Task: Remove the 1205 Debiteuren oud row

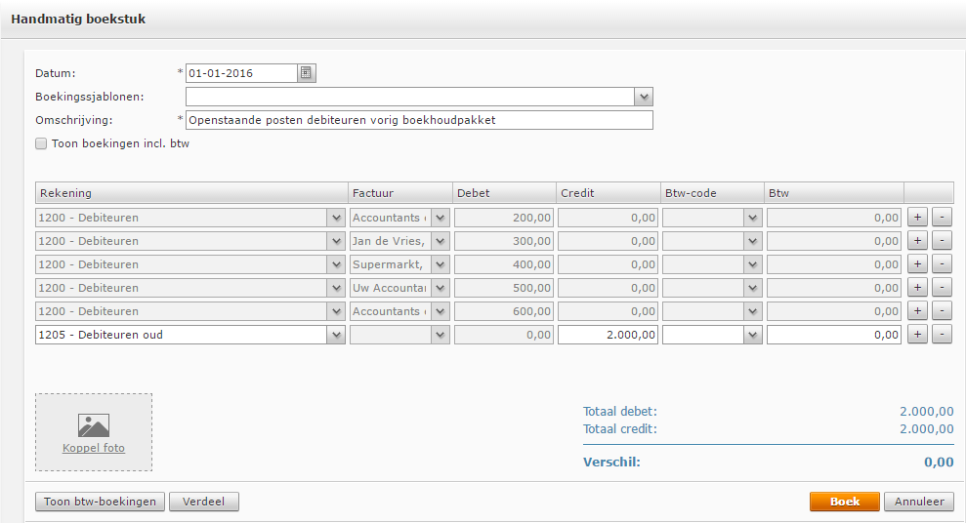Action: pyautogui.click(x=942, y=335)
